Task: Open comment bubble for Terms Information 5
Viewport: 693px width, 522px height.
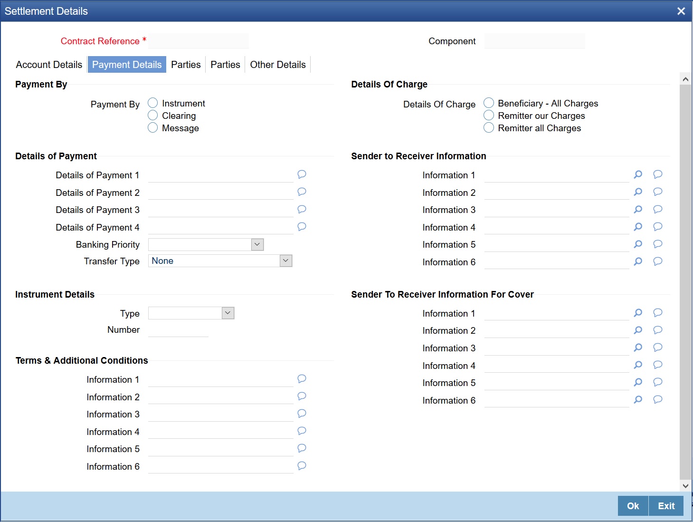Action: pos(302,448)
